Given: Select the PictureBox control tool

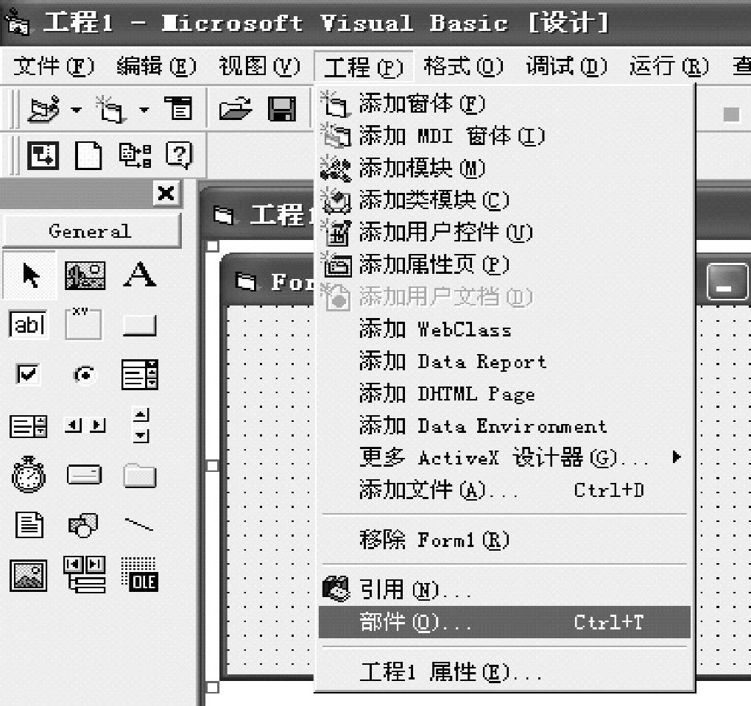Looking at the screenshot, I should (x=85, y=275).
